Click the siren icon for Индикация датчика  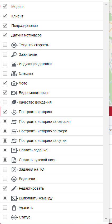point(14,64)
